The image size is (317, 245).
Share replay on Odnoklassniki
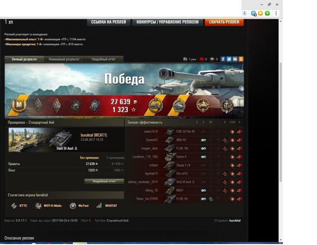241,59
